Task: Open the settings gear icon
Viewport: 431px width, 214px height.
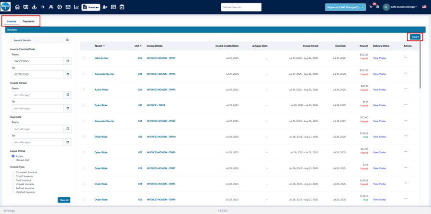Action: [377, 7]
